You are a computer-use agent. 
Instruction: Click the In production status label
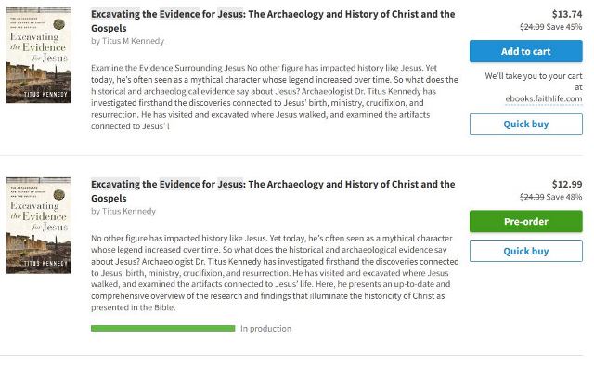point(266,328)
